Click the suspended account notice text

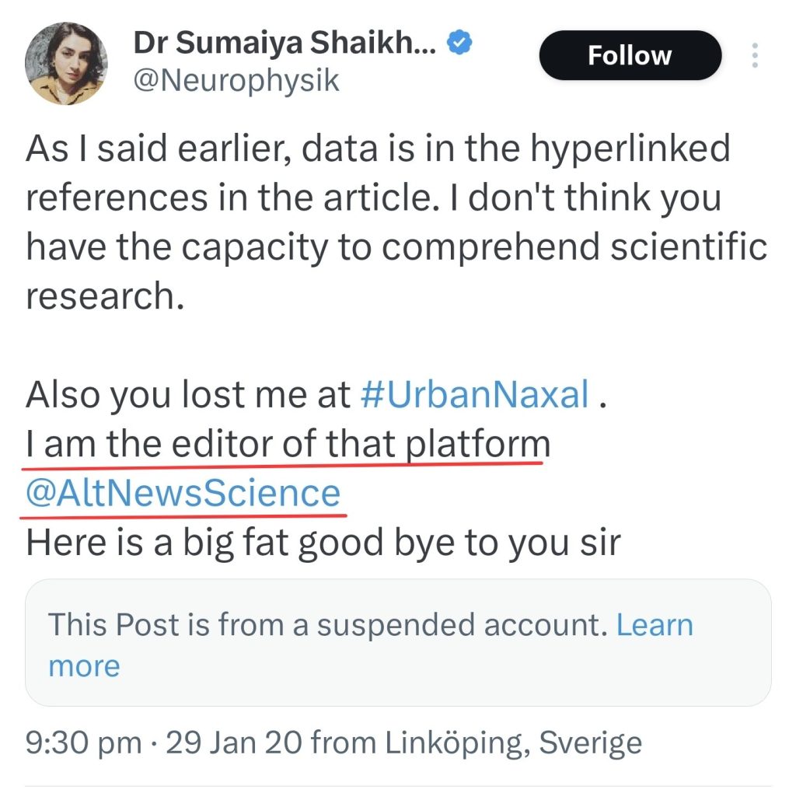[326, 625]
